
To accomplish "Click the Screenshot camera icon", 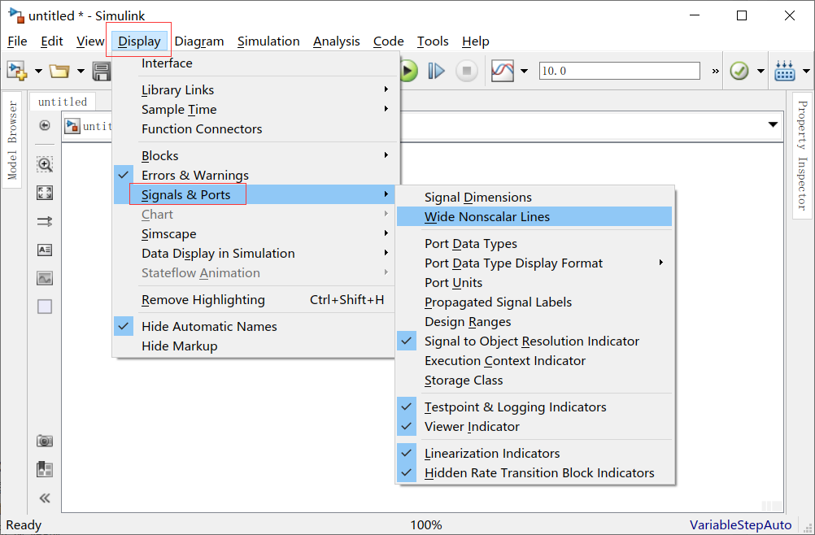I will [x=45, y=441].
